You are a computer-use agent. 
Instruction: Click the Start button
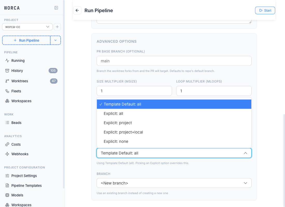(x=265, y=10)
